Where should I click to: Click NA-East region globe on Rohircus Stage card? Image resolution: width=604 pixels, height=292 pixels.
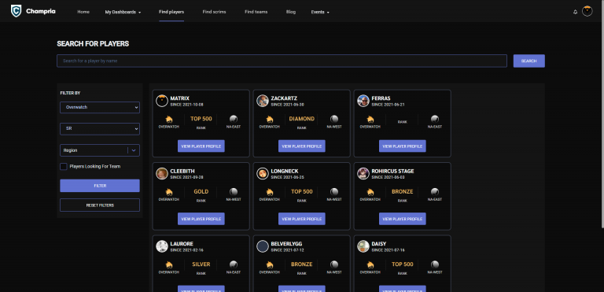[x=435, y=192]
